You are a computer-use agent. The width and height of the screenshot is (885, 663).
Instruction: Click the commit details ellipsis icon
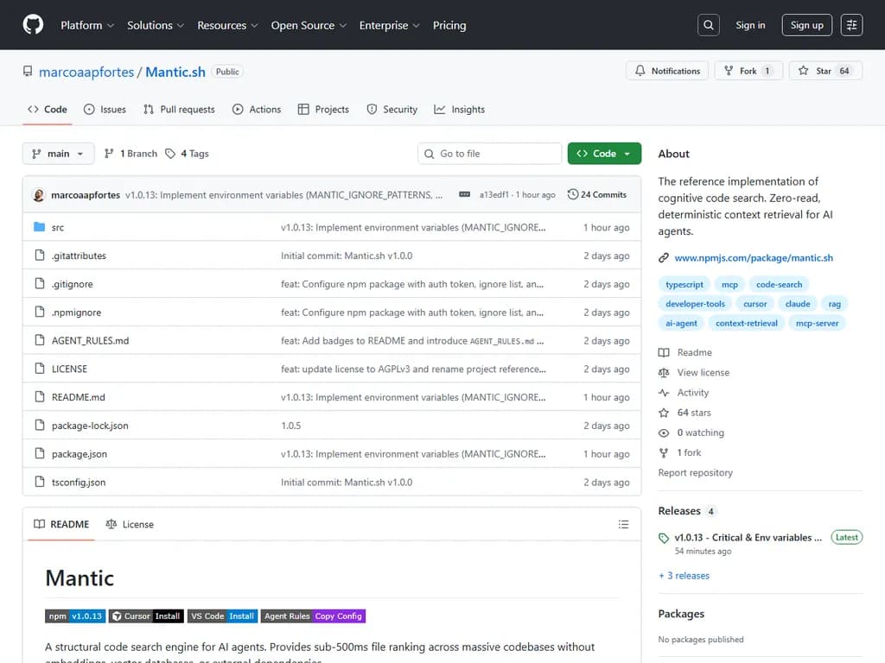pyautogui.click(x=464, y=195)
